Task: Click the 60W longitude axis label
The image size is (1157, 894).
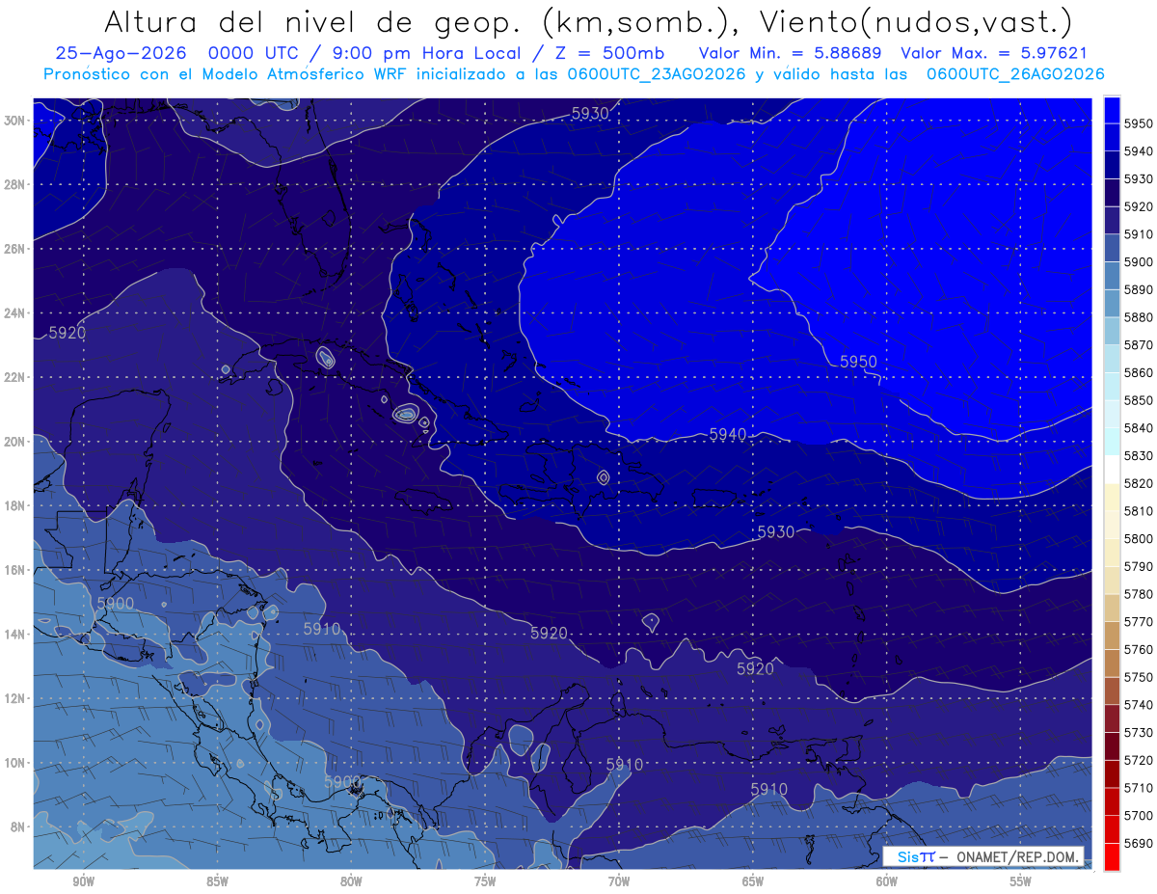Action: 887,881
